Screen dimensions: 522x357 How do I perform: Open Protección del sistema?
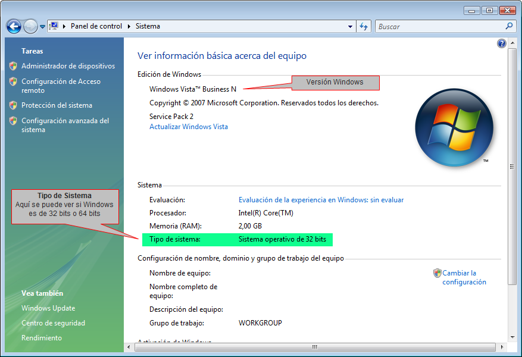click(x=57, y=105)
